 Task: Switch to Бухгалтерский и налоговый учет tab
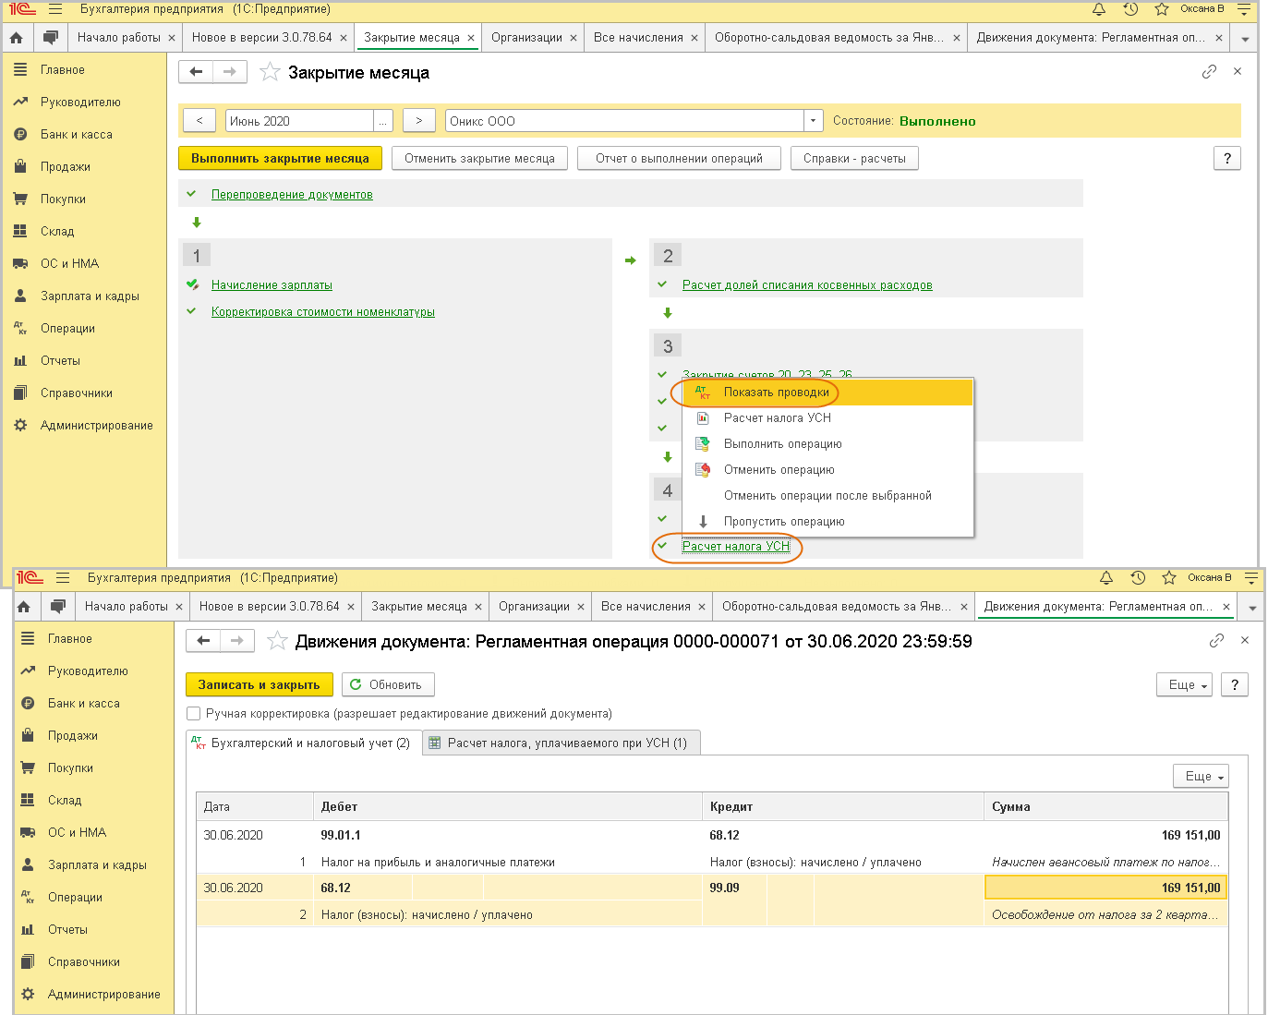(304, 743)
